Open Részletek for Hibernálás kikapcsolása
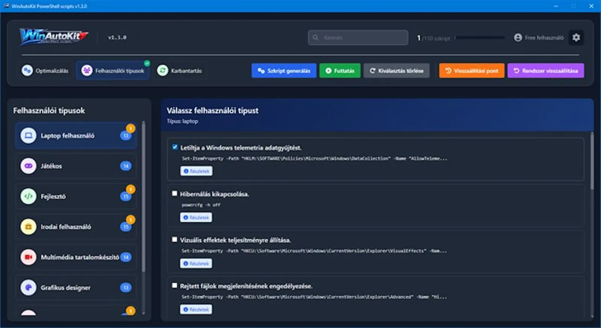 (x=196, y=217)
